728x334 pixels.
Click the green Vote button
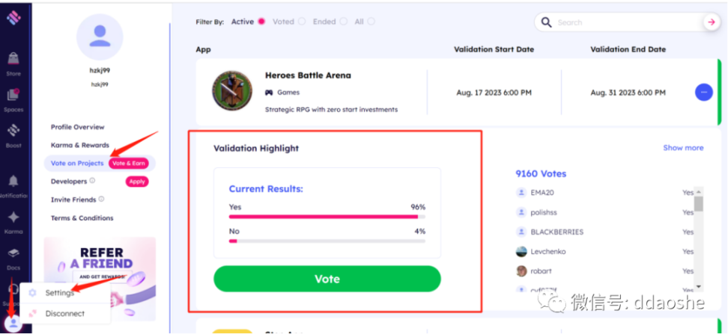(x=327, y=279)
